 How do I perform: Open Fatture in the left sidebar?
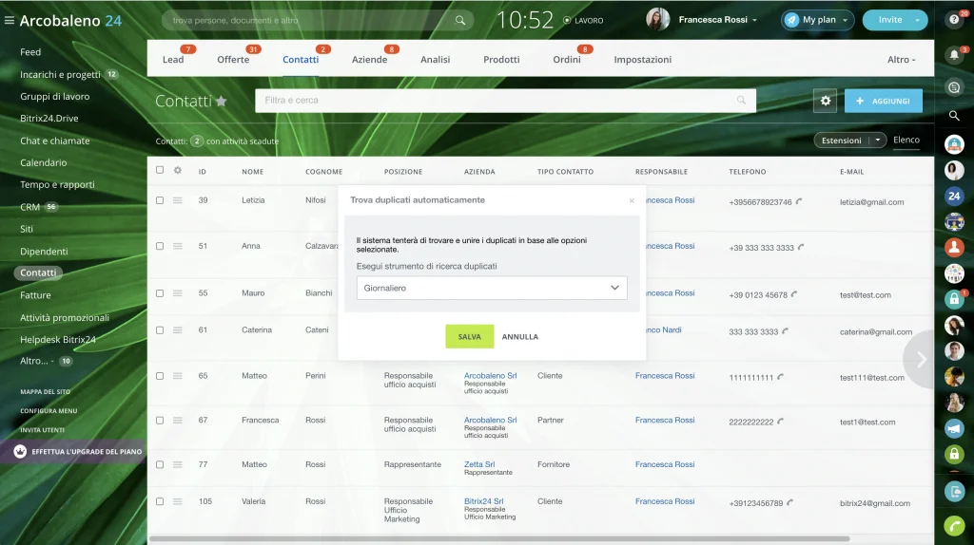pyautogui.click(x=35, y=295)
